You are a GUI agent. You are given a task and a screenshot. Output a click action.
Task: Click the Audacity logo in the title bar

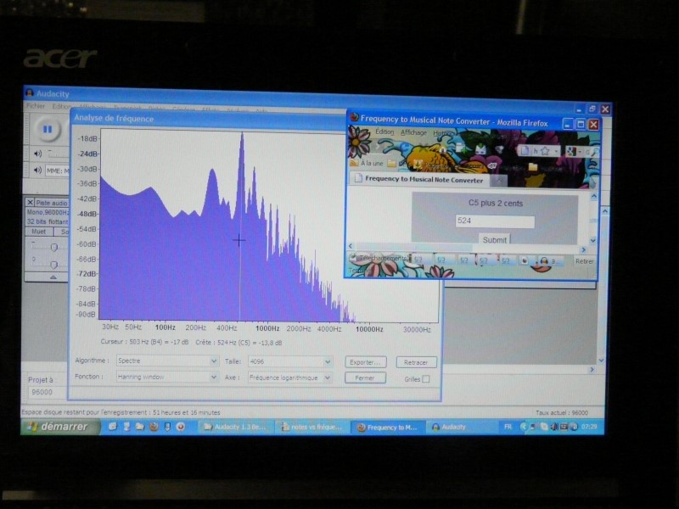(30, 93)
